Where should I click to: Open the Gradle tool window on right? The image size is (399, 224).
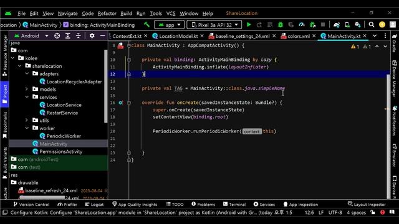[395, 43]
